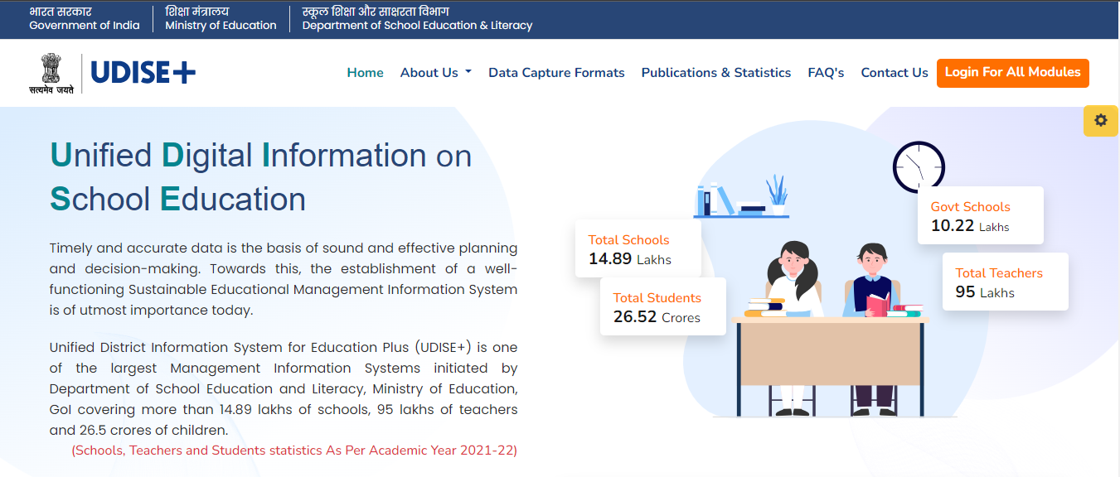Viewport: 1120px width, 477px height.
Task: Click the red Academic Year 2021-22 note
Action: coord(294,450)
